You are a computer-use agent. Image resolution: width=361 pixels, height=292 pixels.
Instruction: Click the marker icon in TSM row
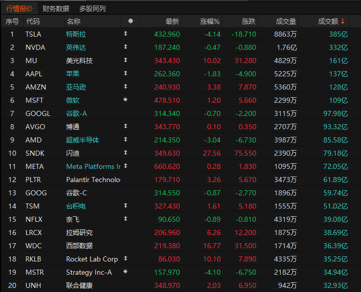point(126,206)
